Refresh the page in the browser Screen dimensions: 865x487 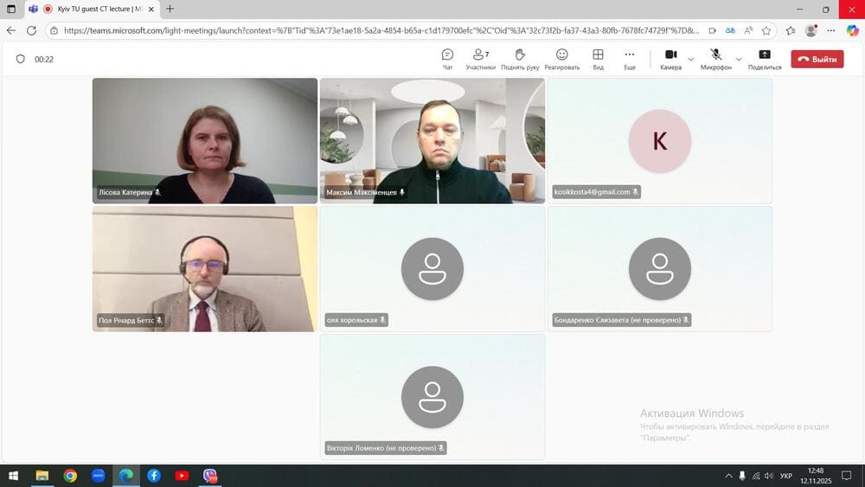(x=32, y=30)
